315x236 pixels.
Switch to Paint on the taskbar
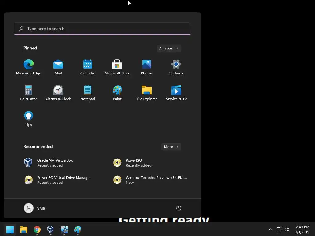(78, 230)
